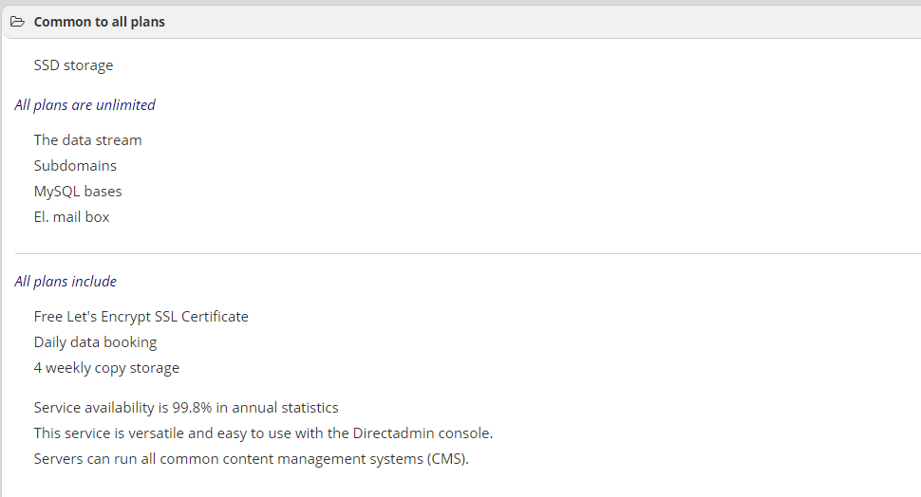Click the Servers can run CMS sentence
The image size is (921, 497).
coord(252,459)
